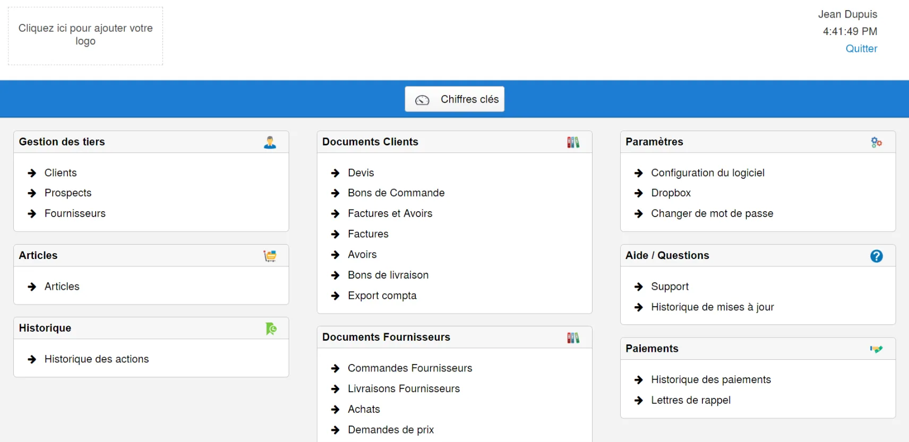Screen dimensions: 909x442
Task: Open the Avoirs link
Action: point(362,255)
